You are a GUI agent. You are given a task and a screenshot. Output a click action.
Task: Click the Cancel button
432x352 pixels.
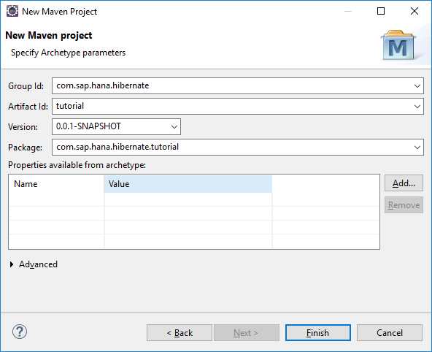(390, 333)
